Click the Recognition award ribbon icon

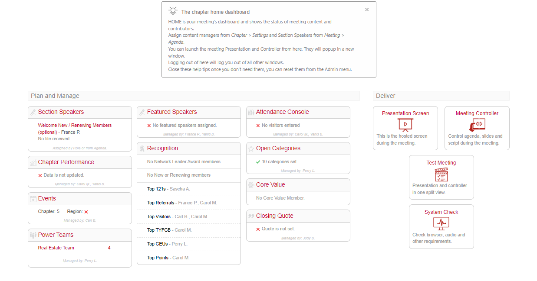pos(142,149)
